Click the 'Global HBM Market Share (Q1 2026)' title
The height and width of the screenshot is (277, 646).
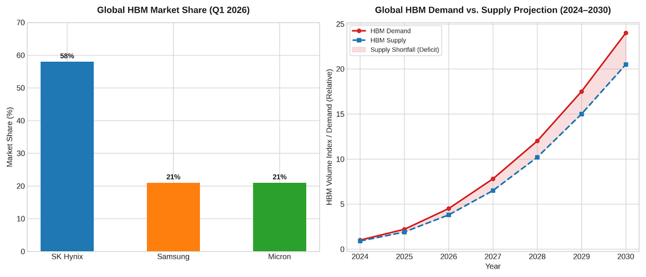173,10
